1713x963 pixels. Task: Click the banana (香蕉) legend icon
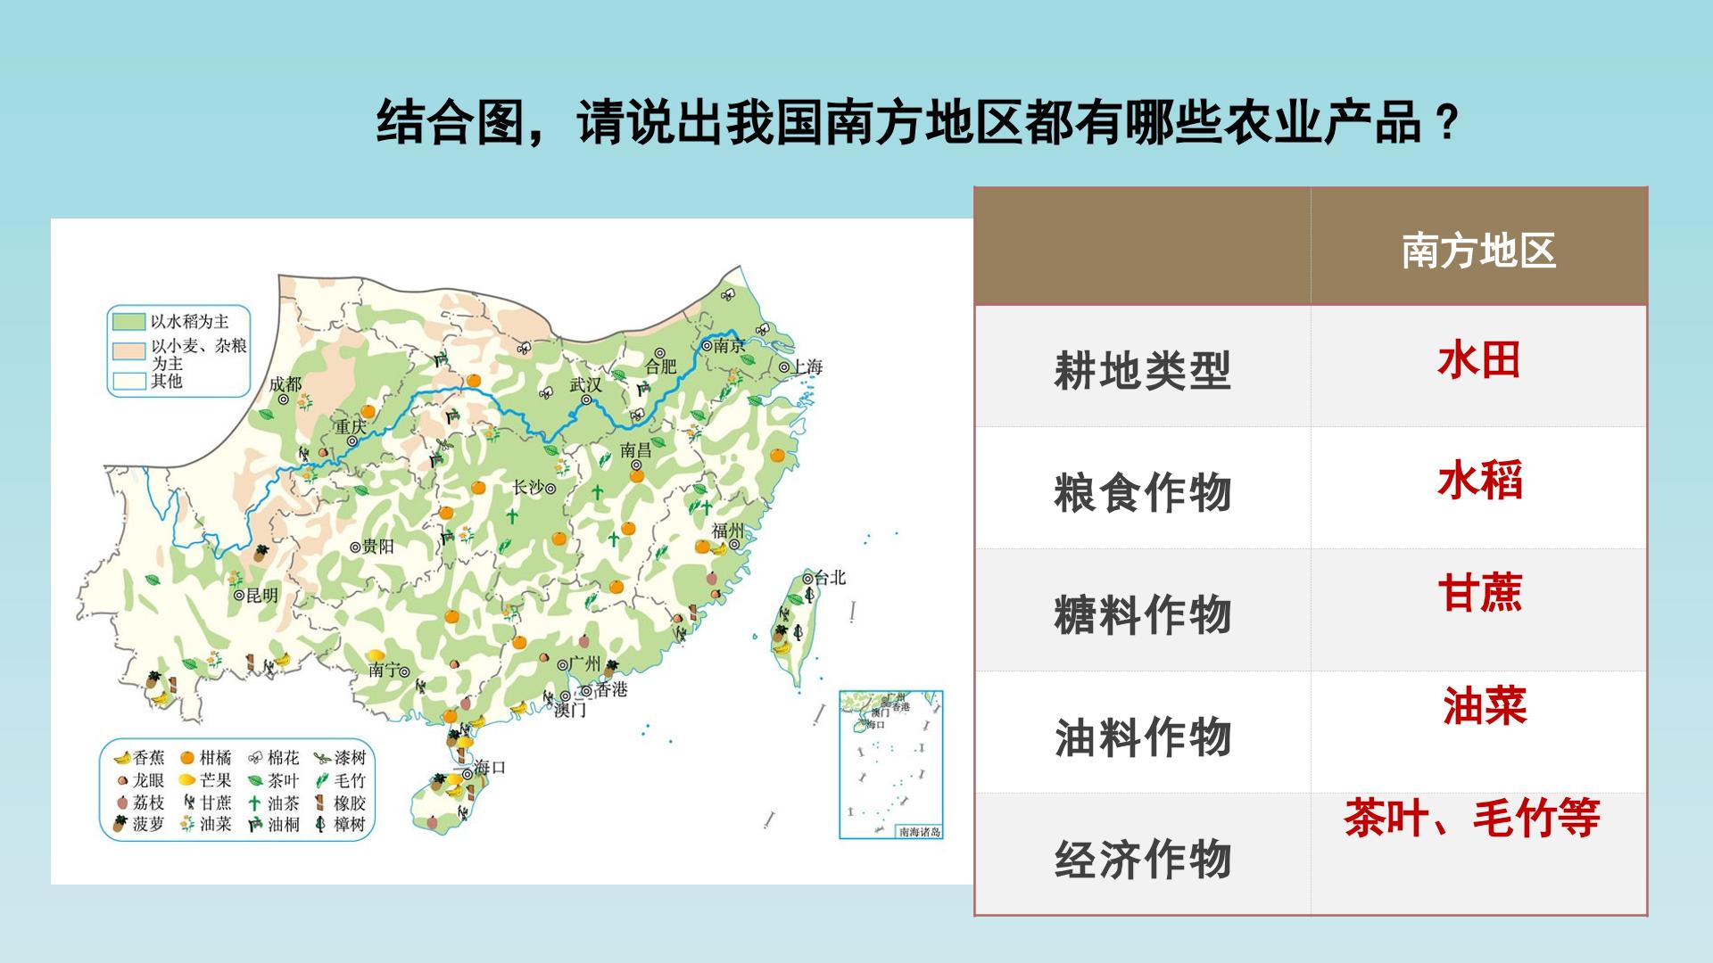[122, 758]
